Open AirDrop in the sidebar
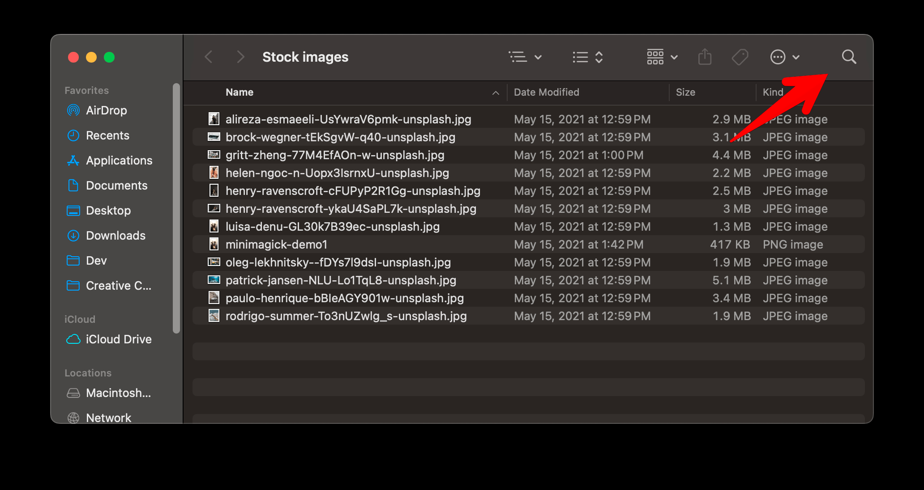Viewport: 924px width, 490px height. tap(106, 110)
